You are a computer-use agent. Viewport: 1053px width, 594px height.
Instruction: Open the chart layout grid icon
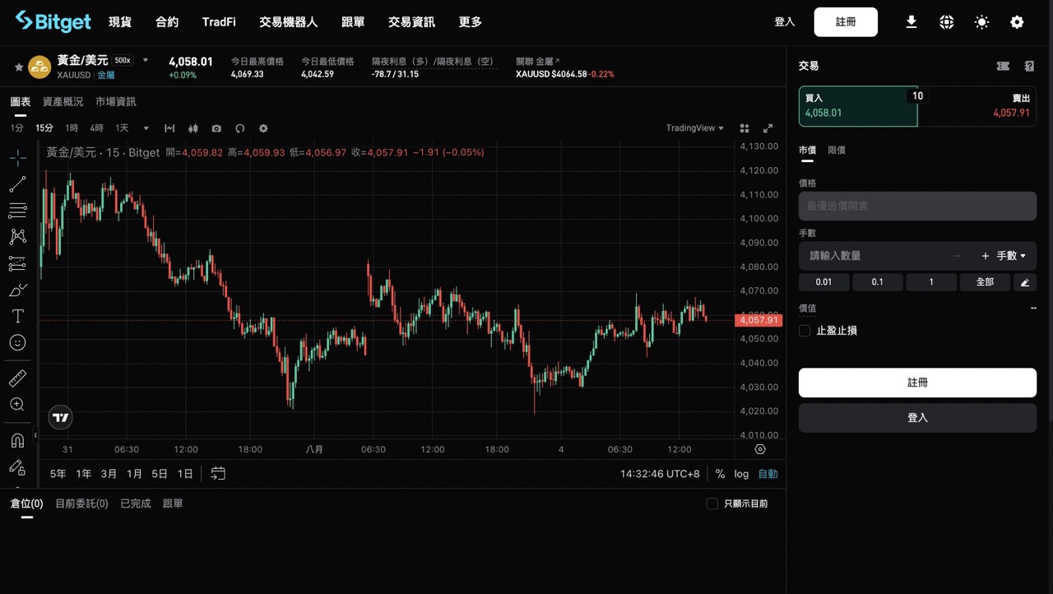(745, 128)
